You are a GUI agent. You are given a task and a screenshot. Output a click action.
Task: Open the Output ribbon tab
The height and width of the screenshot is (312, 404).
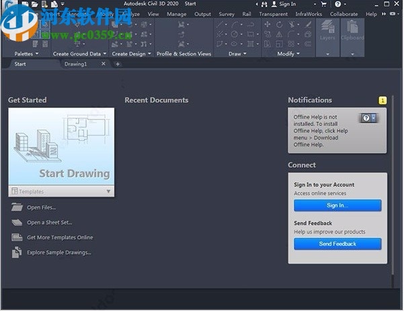pyautogui.click(x=202, y=14)
